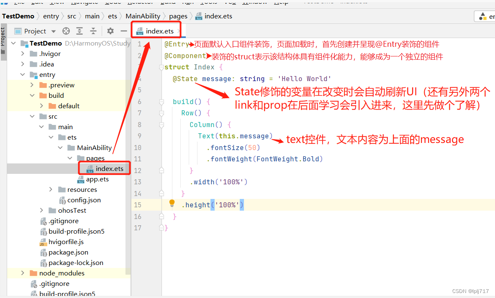
Task: Collapse the build folder
Action: [x=32, y=95]
